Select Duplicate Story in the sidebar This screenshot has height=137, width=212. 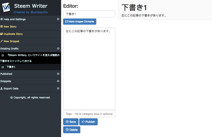pyautogui.click(x=30, y=34)
